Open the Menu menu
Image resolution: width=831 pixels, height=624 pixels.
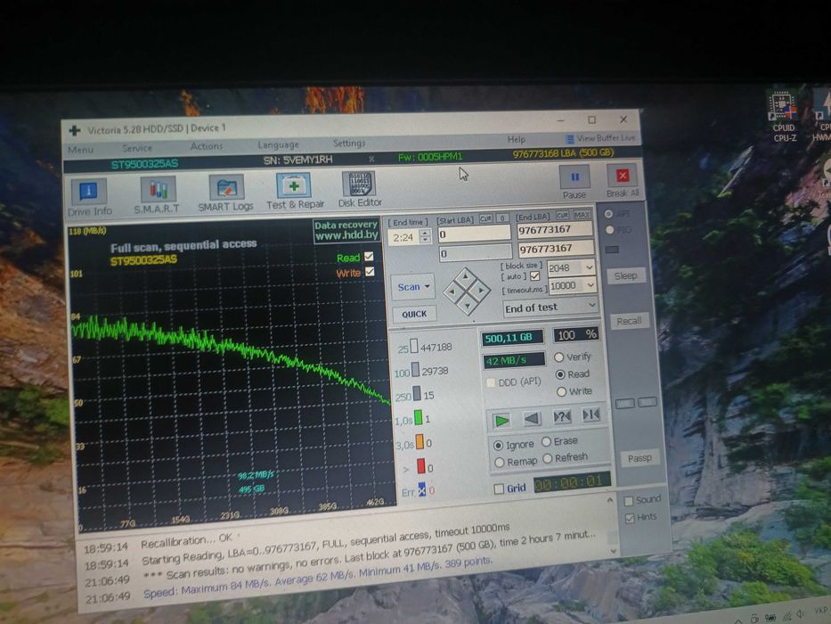80,150
